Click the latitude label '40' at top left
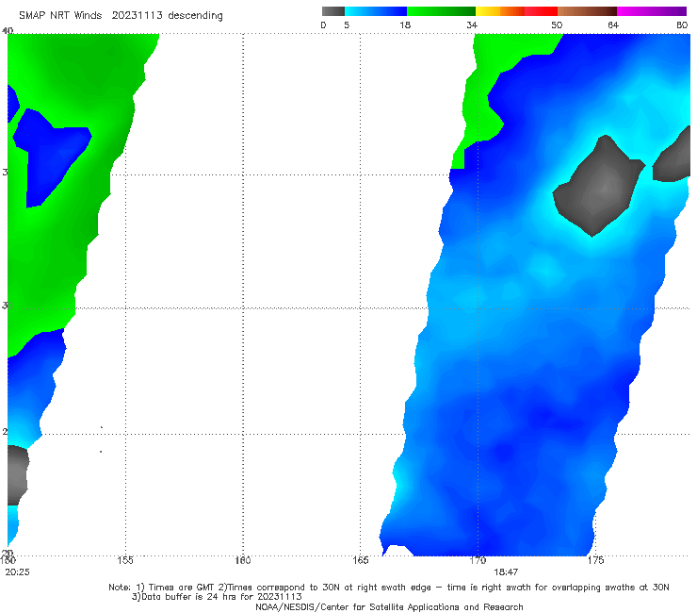697x613 pixels. click(8, 31)
